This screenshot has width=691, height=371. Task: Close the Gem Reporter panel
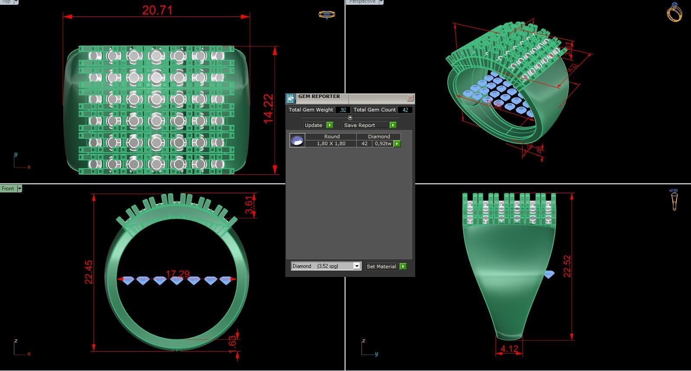(x=410, y=98)
